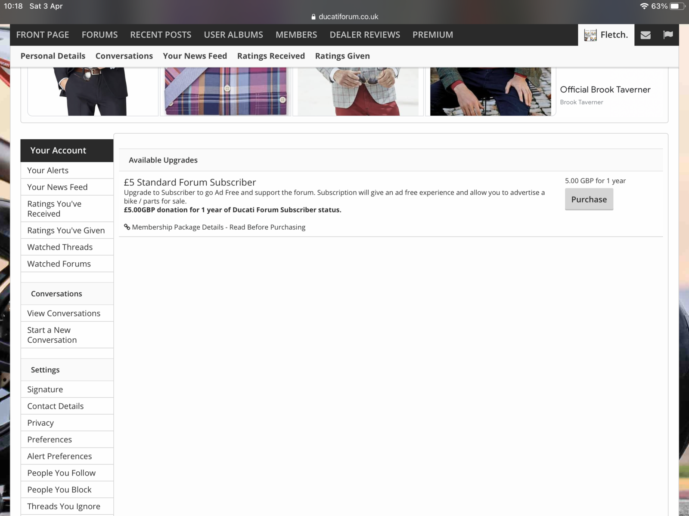Viewport: 689px width, 516px height.
Task: Open Official Brook Taverner ad link
Action: [605, 90]
